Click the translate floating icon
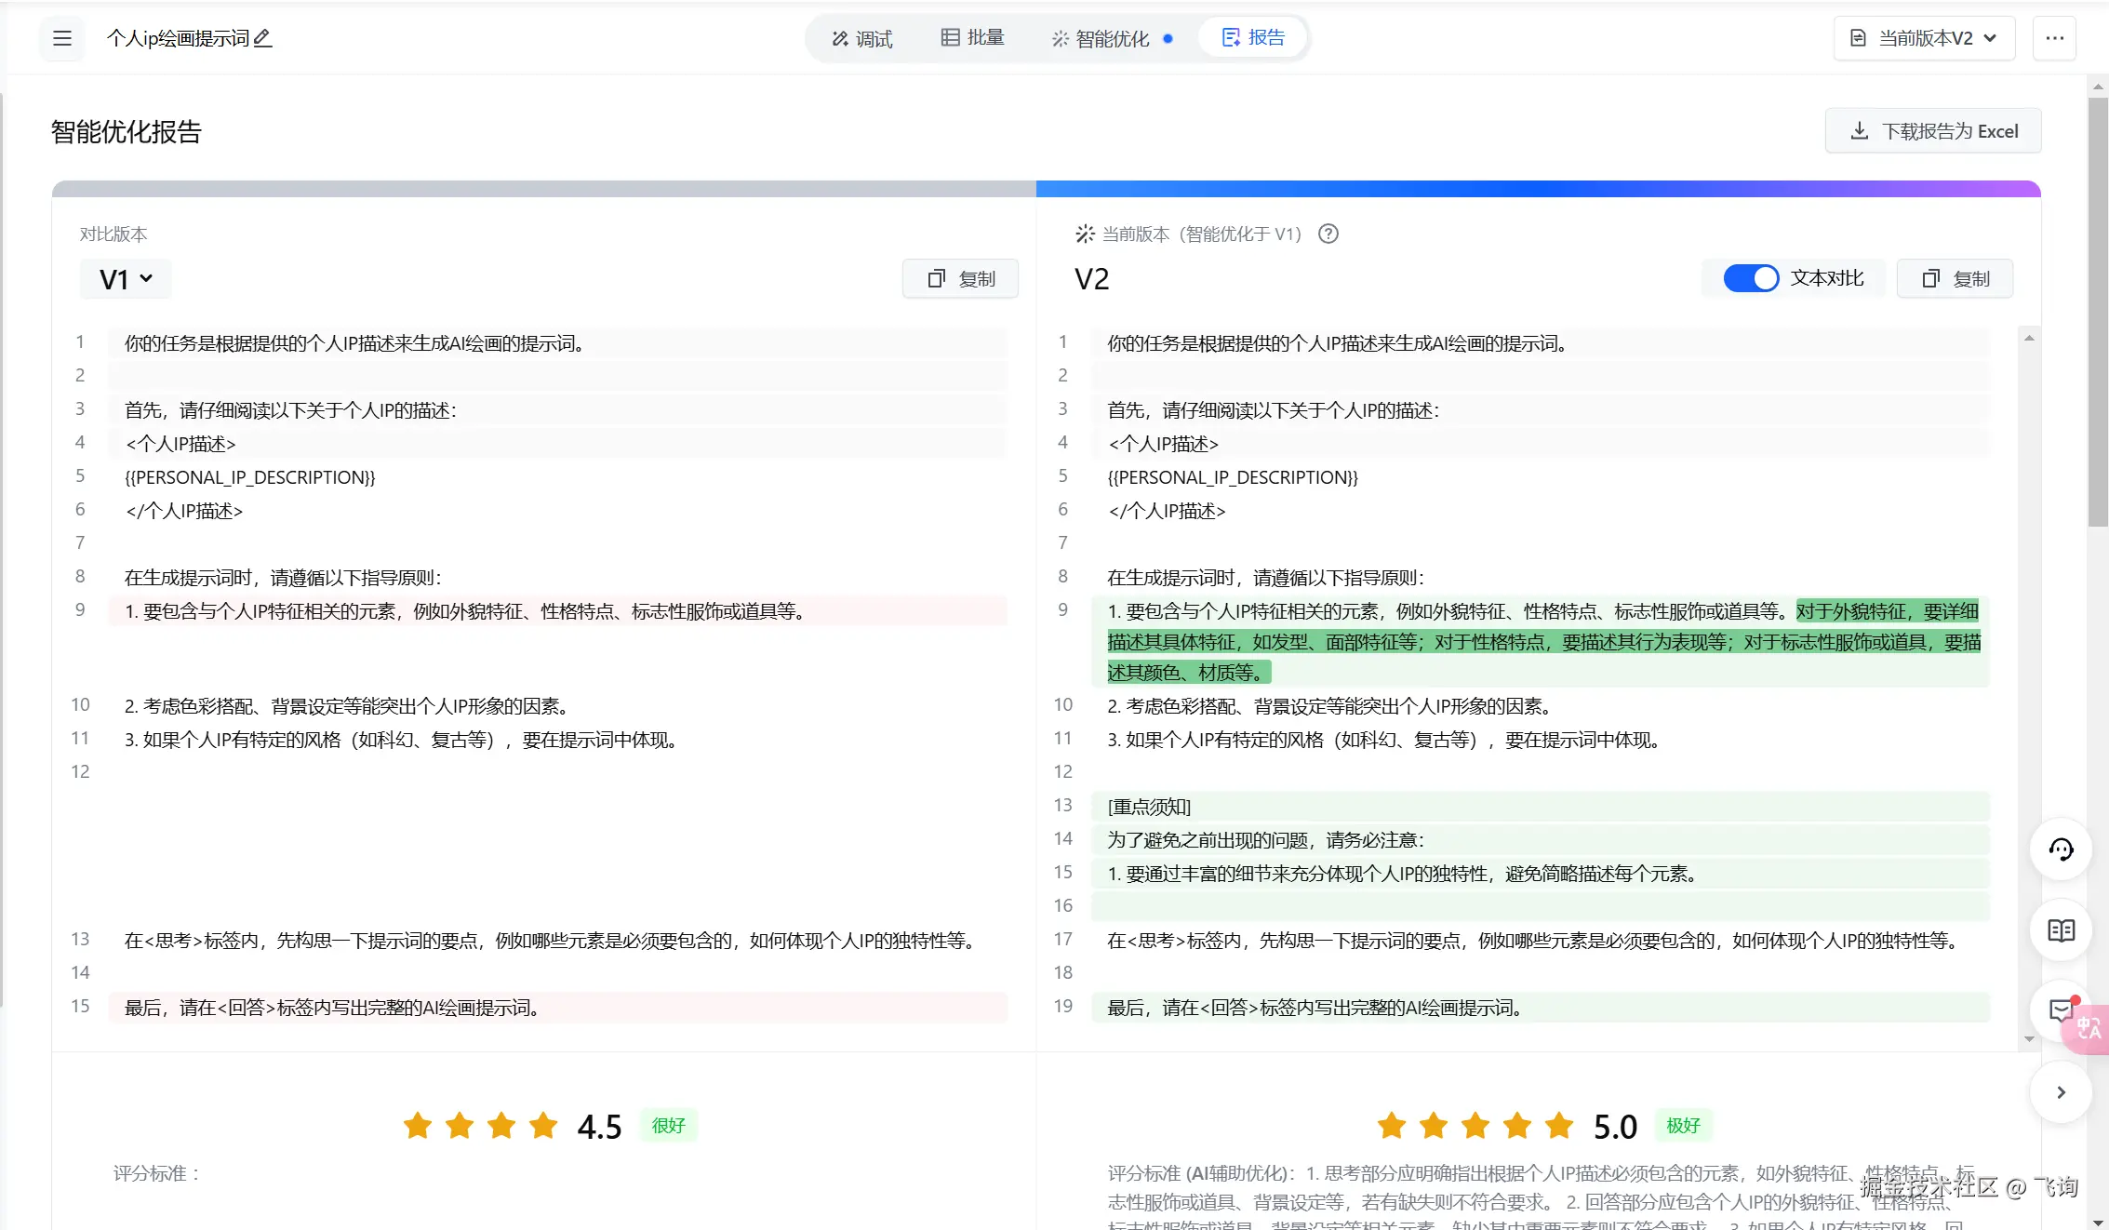 click(2088, 1028)
